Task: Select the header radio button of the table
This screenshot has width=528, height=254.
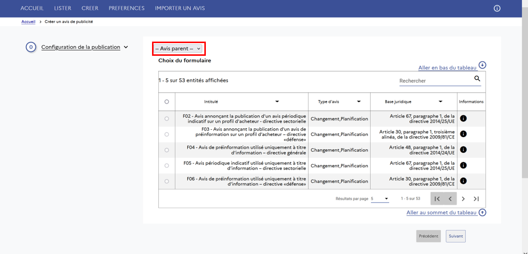Action: (167, 102)
